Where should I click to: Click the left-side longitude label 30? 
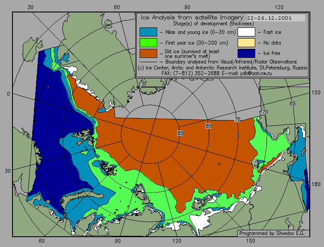pos(8,171)
